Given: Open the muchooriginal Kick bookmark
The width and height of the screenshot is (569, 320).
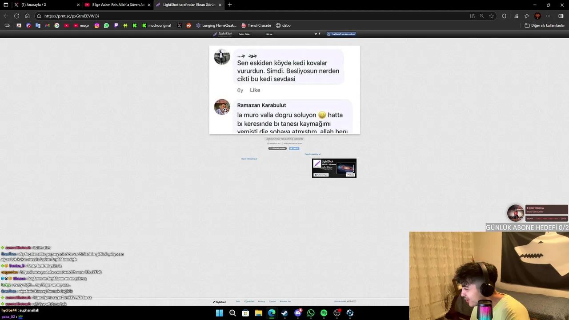Looking at the screenshot, I should [x=156, y=25].
